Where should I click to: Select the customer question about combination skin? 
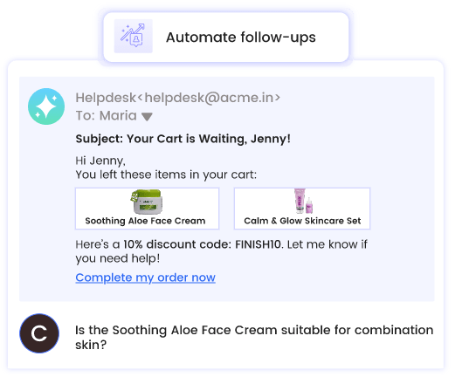pos(254,337)
